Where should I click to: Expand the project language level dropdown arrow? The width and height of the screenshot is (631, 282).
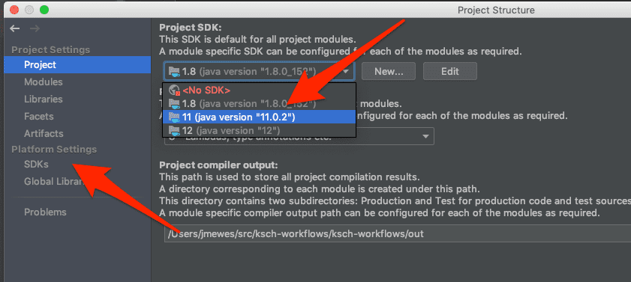(x=425, y=137)
